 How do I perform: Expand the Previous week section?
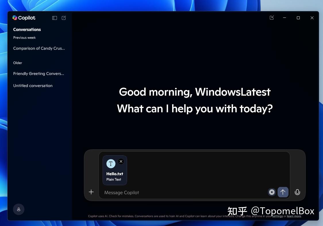coord(24,38)
